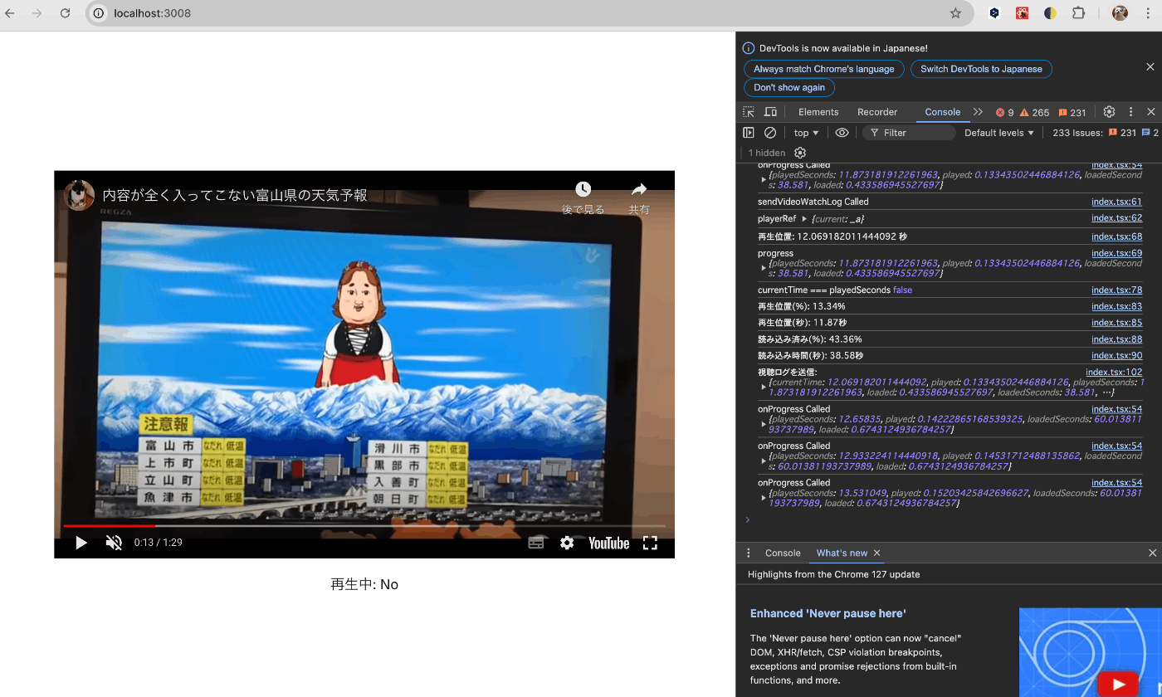Close the DevTools panel
1162x697 pixels.
pos(1151,112)
